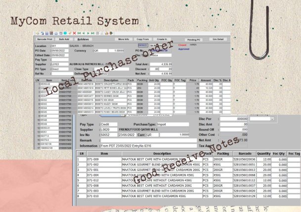Click the yellow arrow icon in PO toolbar
This screenshot has width=301, height=212.
coord(38,34)
